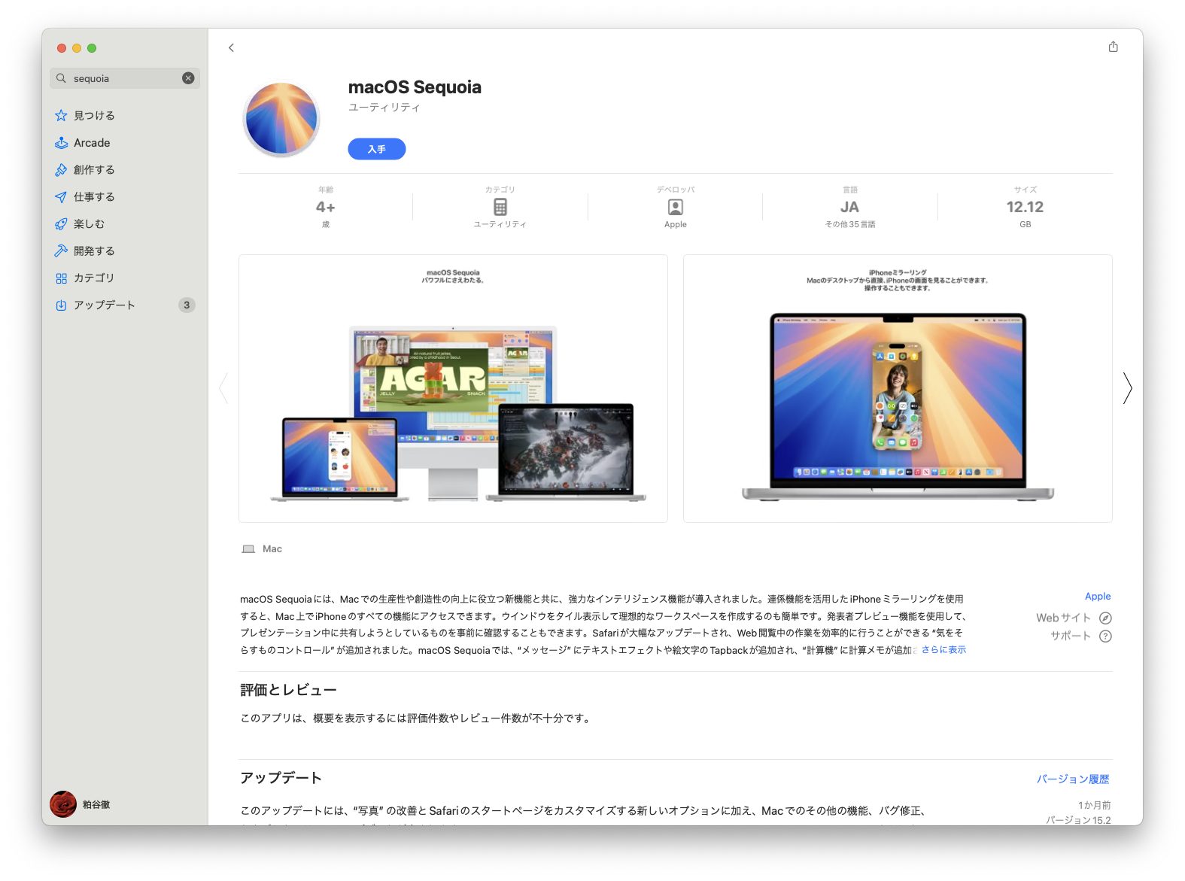Click the ユーティリティ subtitle
The height and width of the screenshot is (881, 1185).
pos(384,108)
